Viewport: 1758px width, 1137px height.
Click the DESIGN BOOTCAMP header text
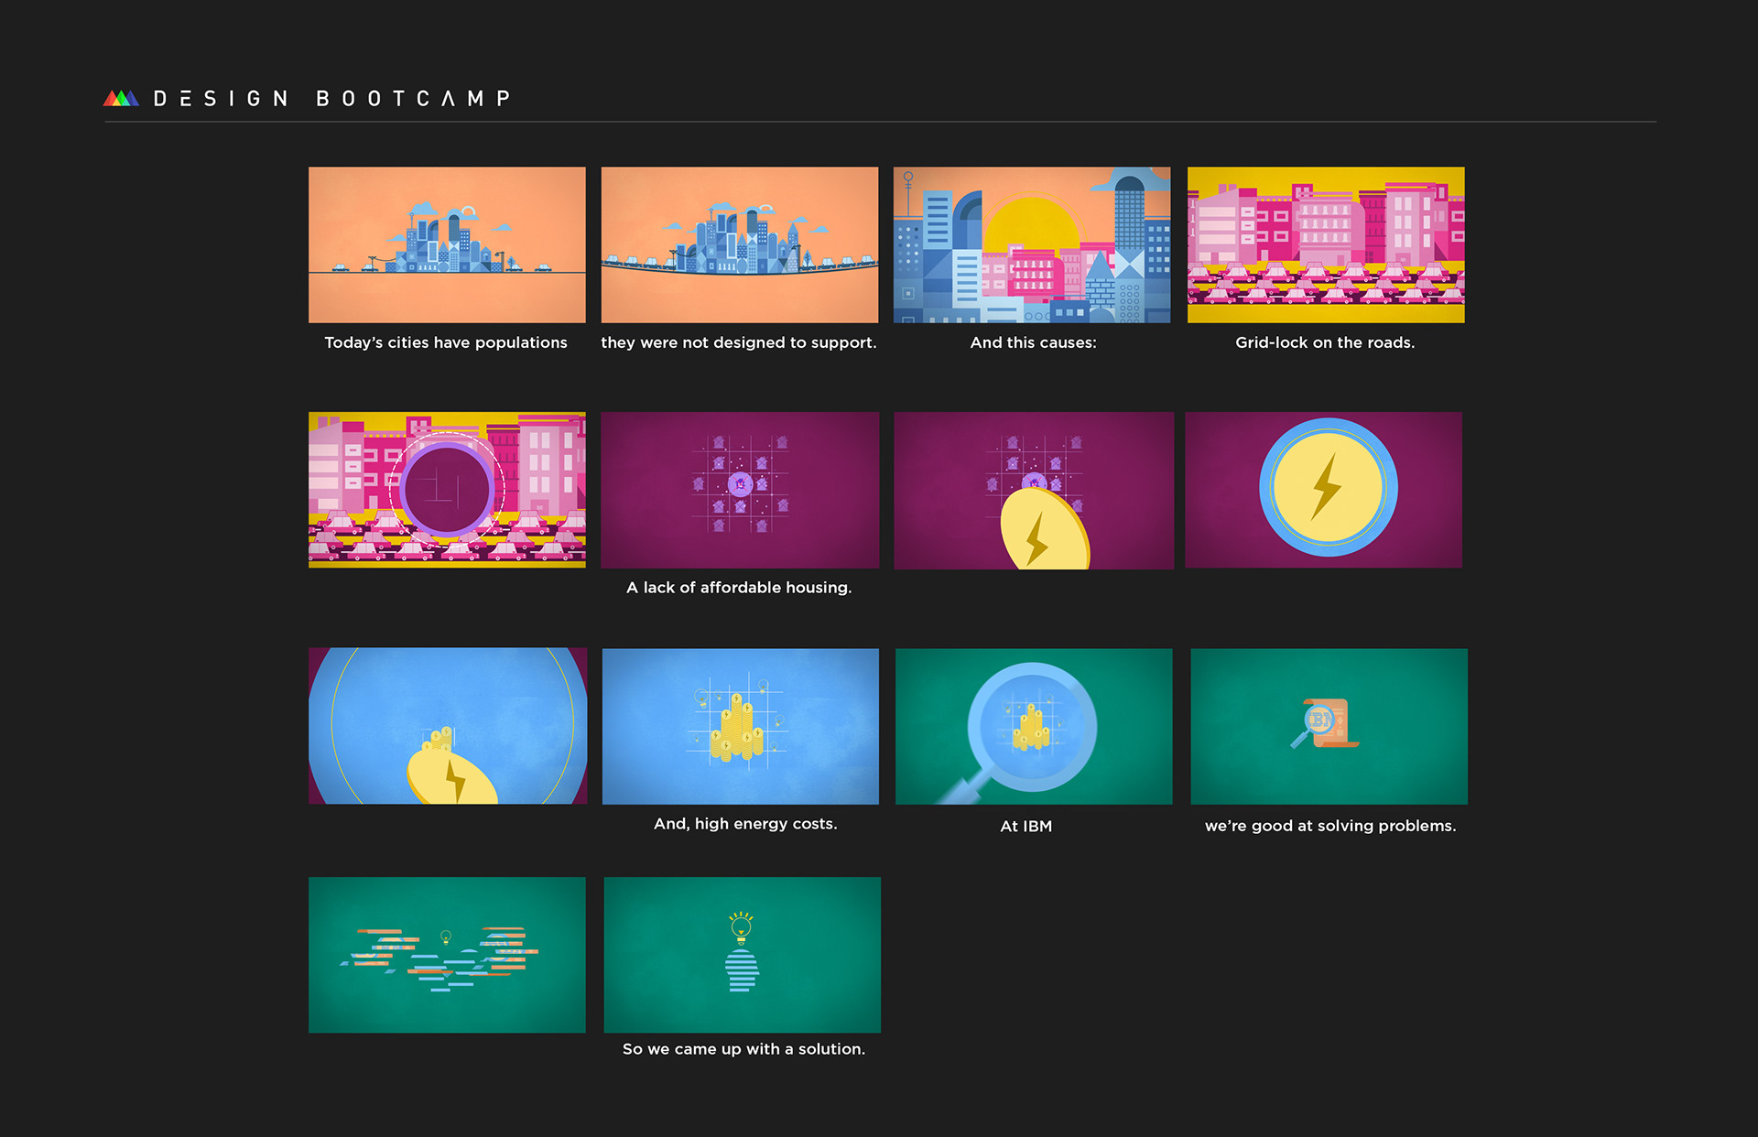tap(331, 99)
